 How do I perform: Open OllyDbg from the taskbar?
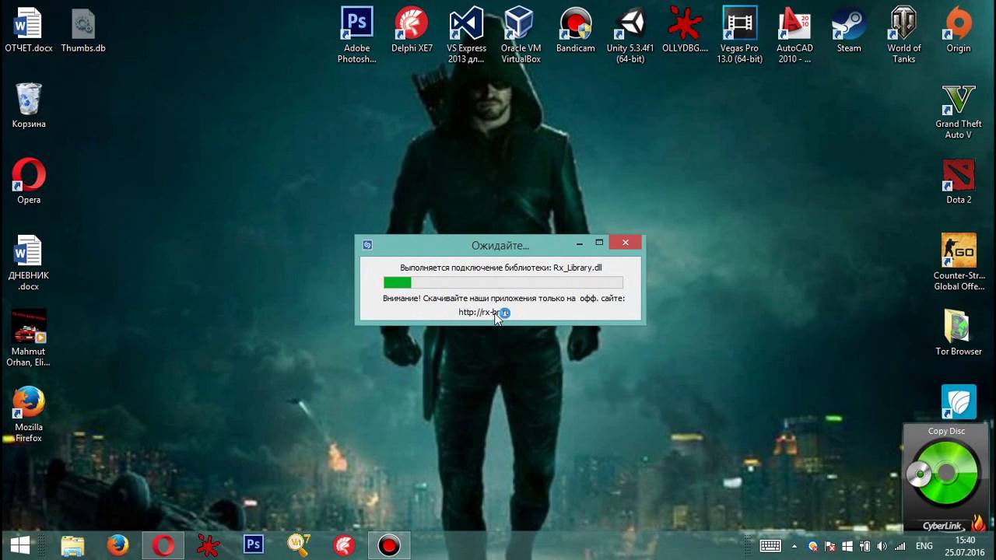(209, 545)
